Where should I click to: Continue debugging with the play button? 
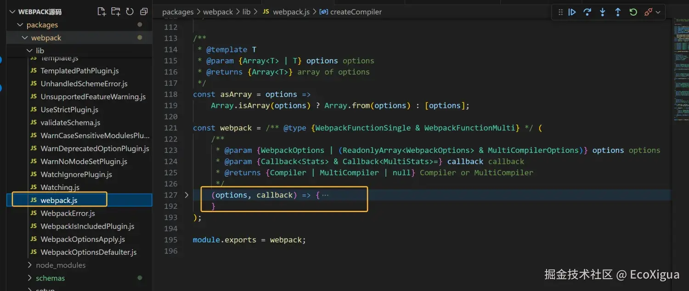(x=572, y=12)
